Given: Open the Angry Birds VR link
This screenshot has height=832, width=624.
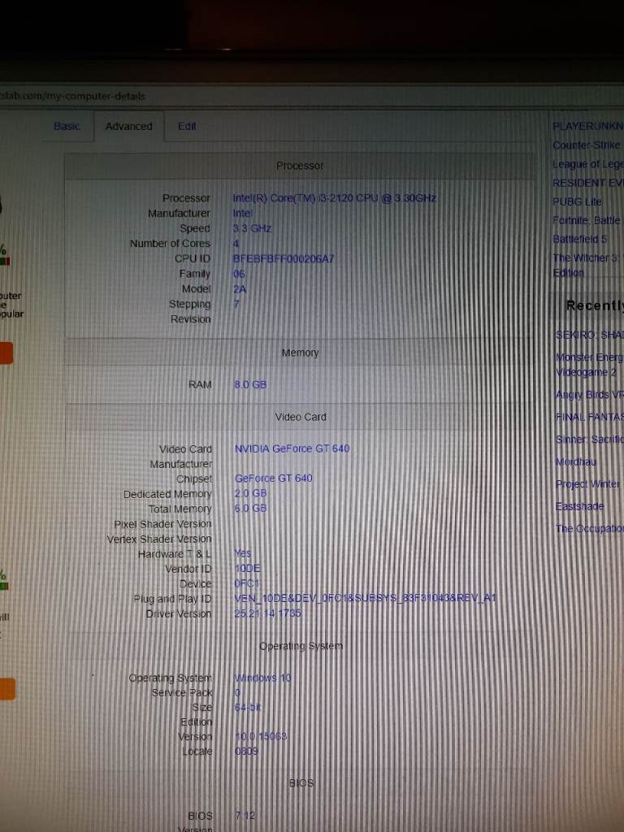Looking at the screenshot, I should coord(588,395).
